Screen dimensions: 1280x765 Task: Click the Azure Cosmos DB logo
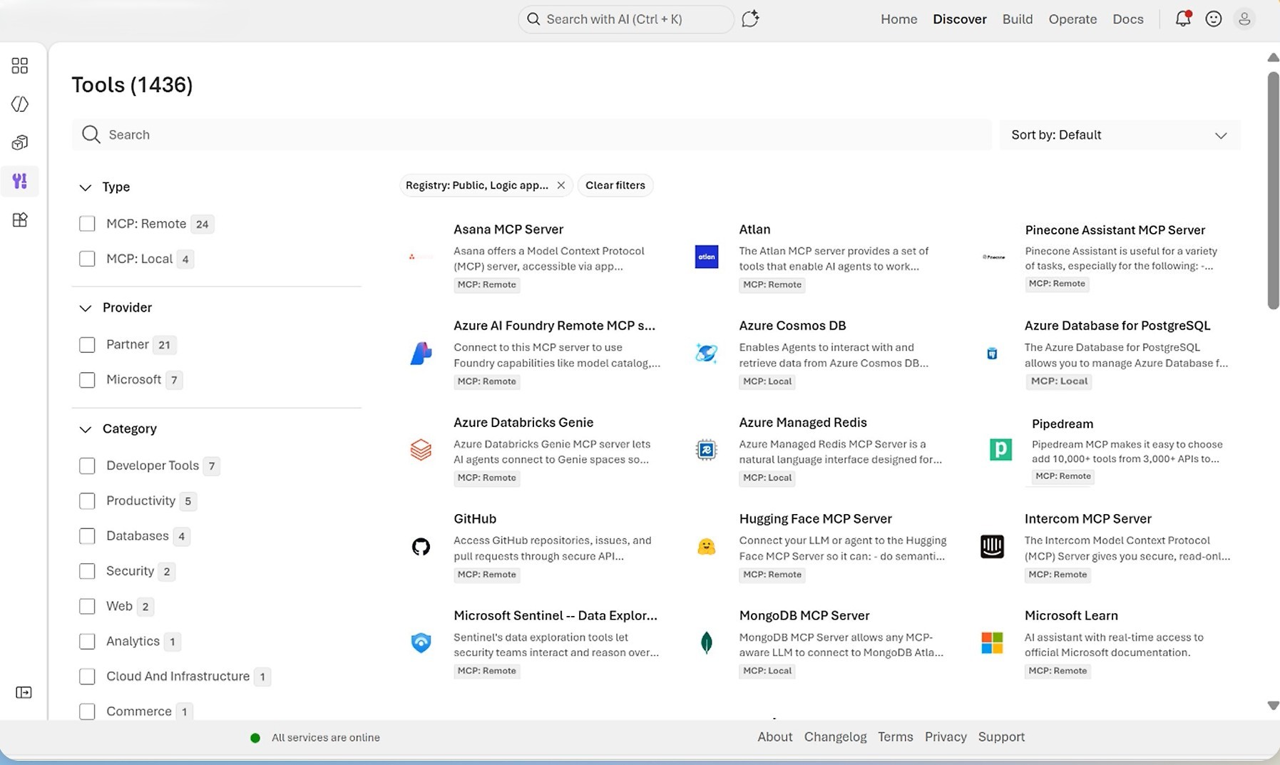pos(707,353)
